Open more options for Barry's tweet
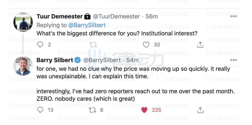 point(234,60)
